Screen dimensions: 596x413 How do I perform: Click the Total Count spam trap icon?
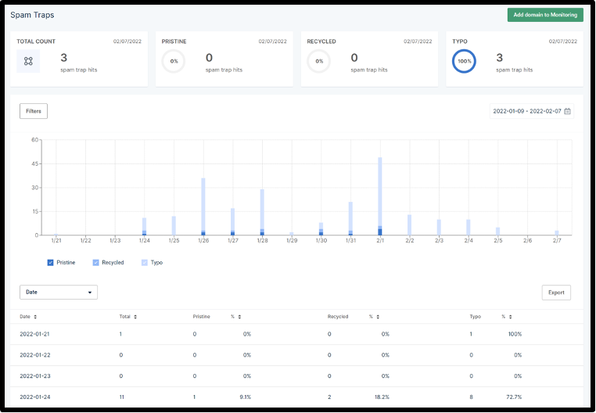click(x=28, y=61)
